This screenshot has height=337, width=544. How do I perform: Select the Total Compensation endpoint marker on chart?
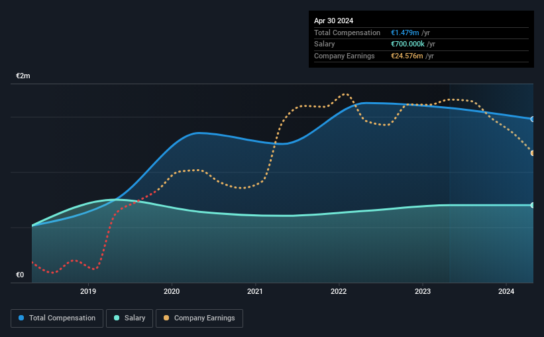click(x=533, y=119)
